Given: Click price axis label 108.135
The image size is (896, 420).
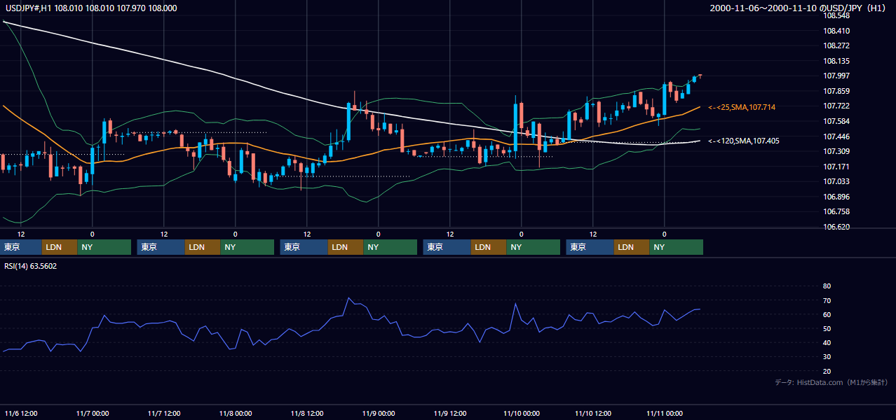Looking at the screenshot, I should pos(837,61).
